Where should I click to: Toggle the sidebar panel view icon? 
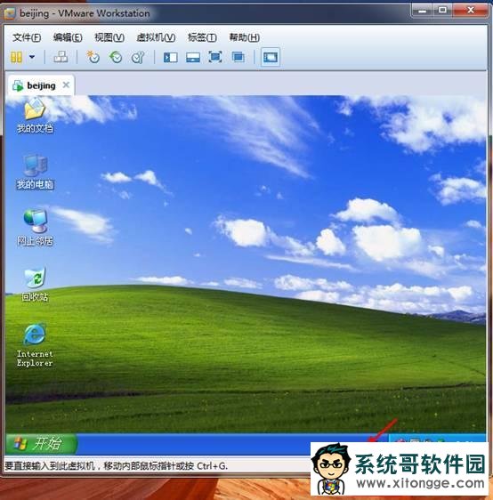(x=171, y=58)
